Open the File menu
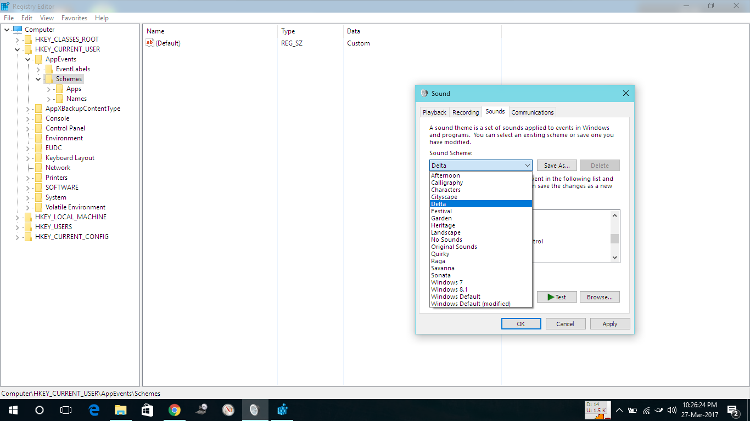The height and width of the screenshot is (421, 750). pos(9,18)
